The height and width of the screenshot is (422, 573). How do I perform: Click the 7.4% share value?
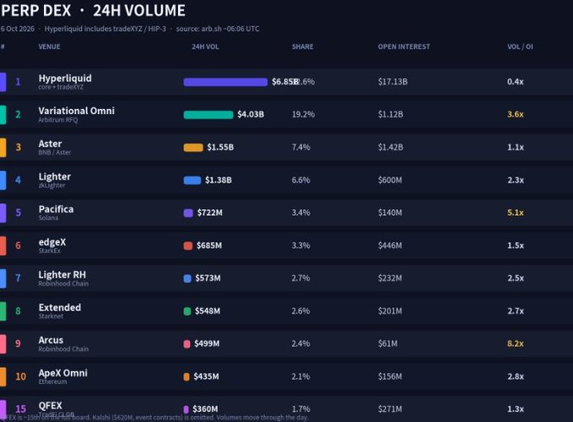coord(300,147)
